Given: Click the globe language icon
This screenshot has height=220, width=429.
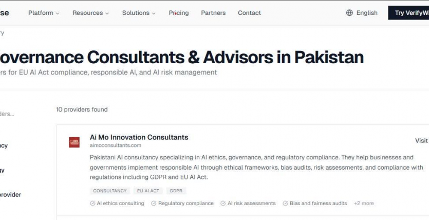Looking at the screenshot, I should 349,13.
